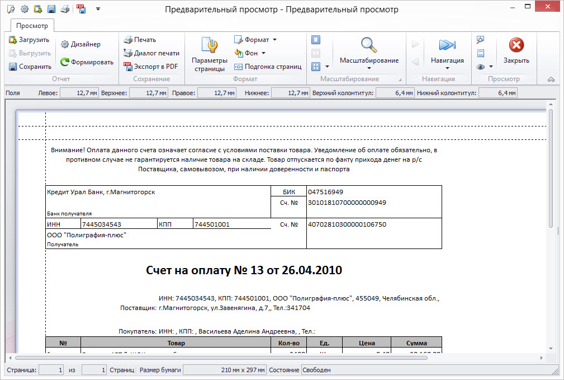The height and width of the screenshot is (380, 564).
Task: Select multi-page grid view icon
Action: coord(316,67)
